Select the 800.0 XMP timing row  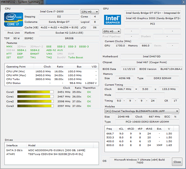tap(142, 145)
